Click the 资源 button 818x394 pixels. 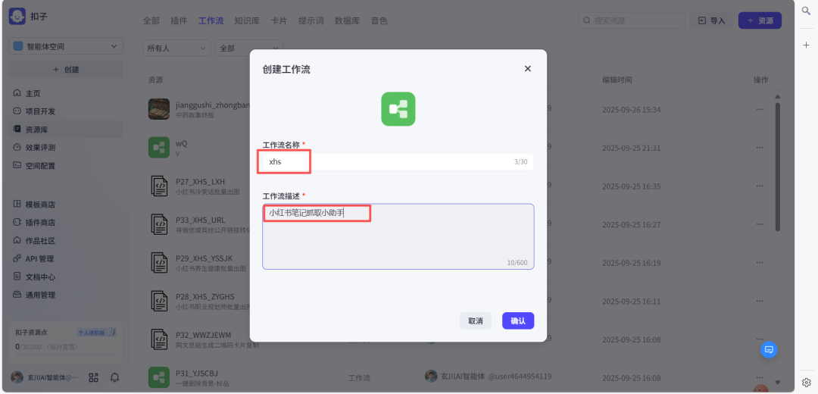(760, 20)
